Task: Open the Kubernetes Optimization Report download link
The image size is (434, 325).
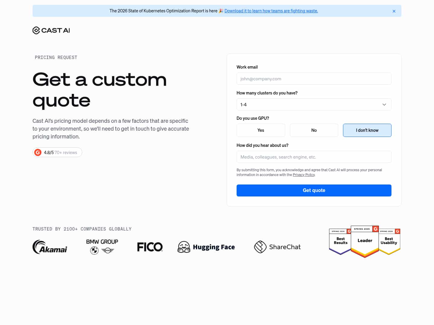Action: 271,11
